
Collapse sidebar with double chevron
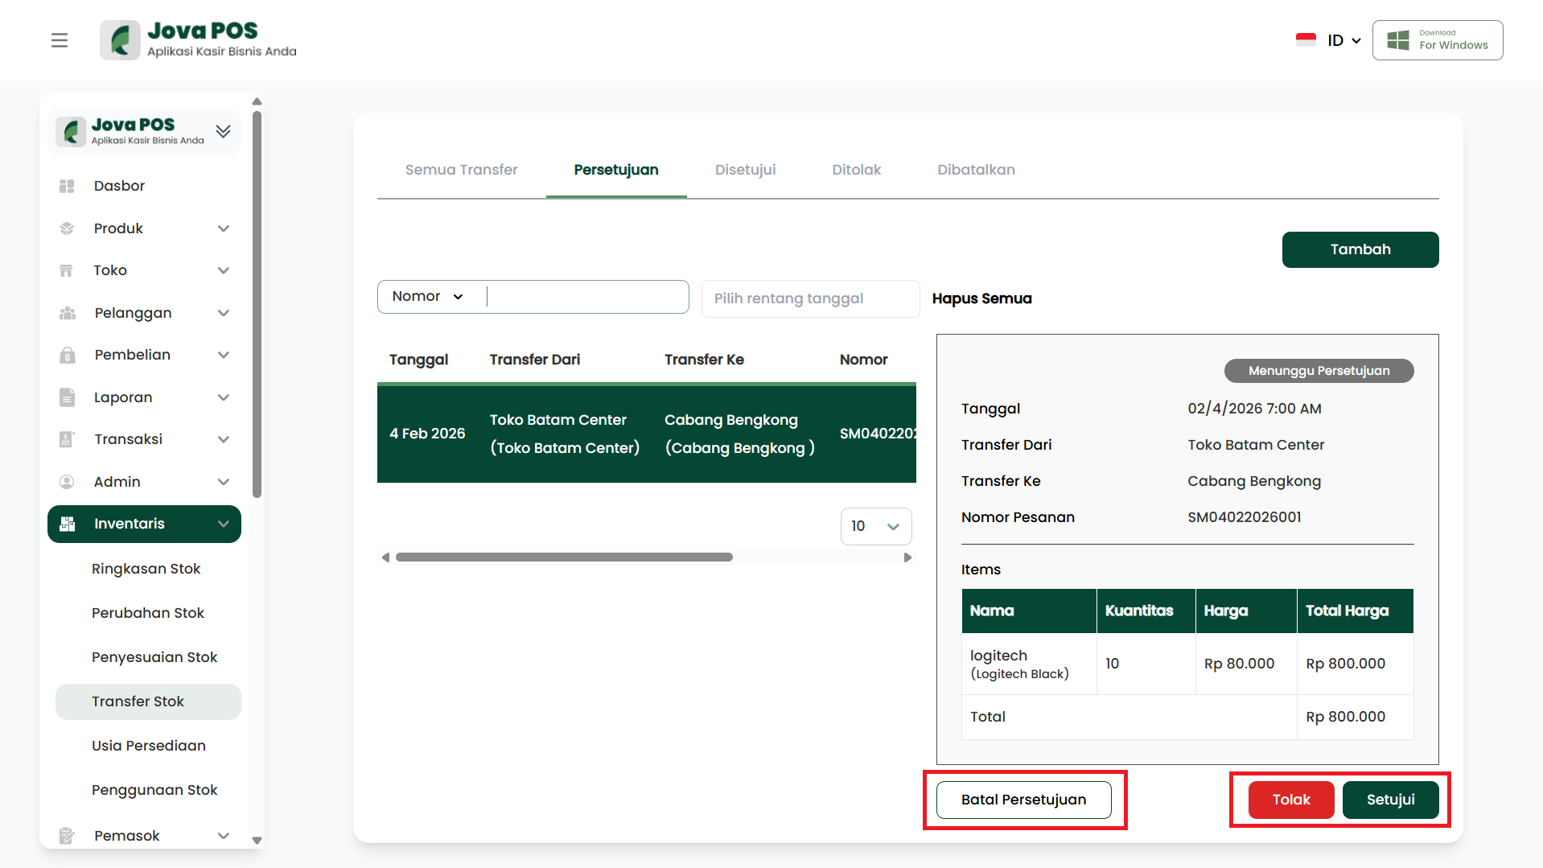[223, 131]
